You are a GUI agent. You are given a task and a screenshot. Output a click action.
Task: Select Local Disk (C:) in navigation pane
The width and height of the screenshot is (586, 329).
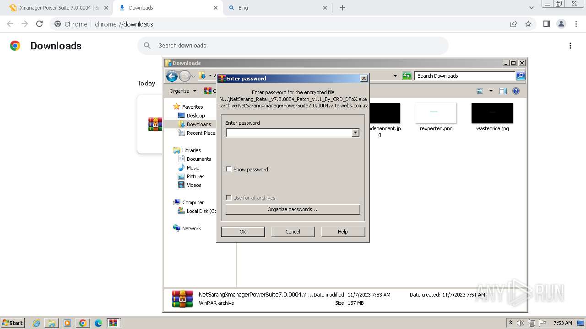[201, 211]
